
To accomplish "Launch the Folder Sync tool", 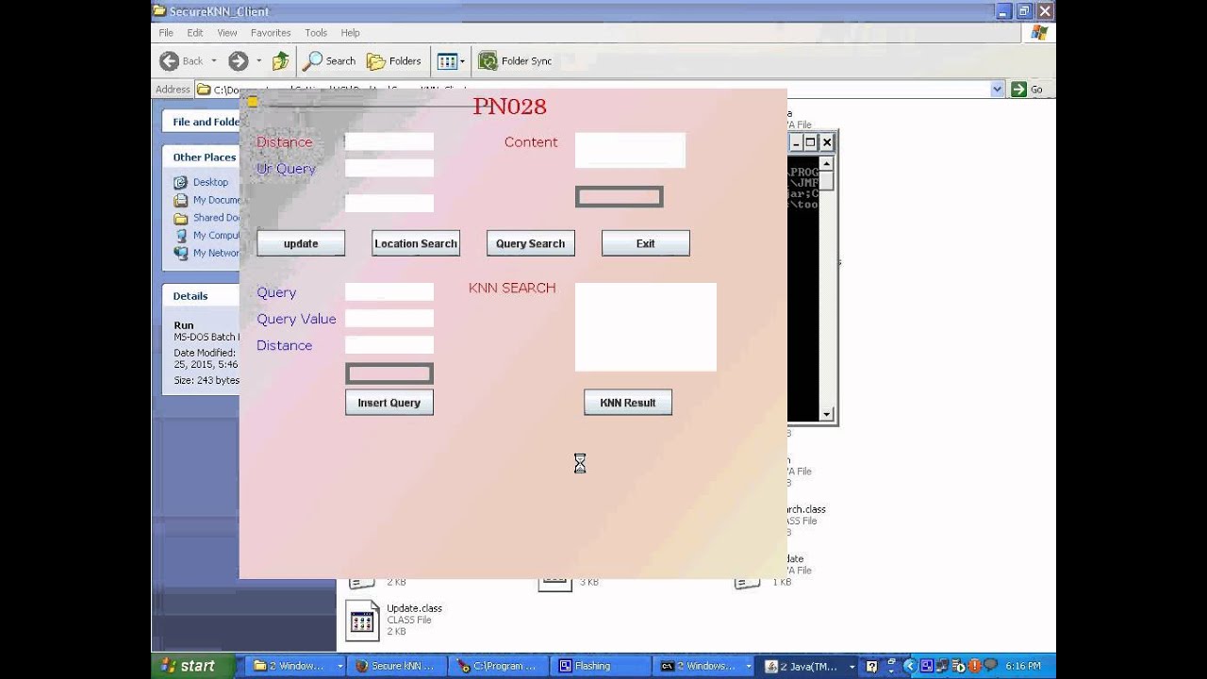I will pyautogui.click(x=488, y=61).
